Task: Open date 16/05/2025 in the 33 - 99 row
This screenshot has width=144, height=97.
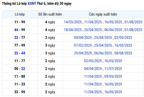Action: tap(113, 92)
